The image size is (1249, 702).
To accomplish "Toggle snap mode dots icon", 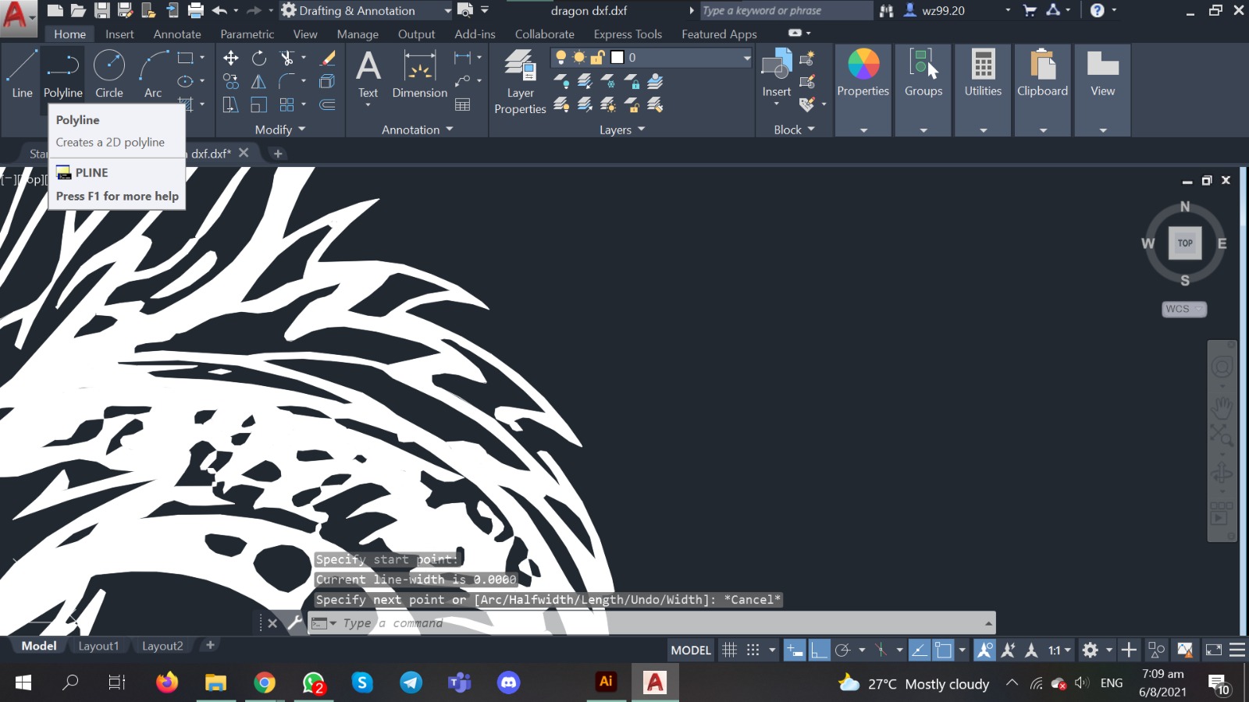I will tap(753, 650).
